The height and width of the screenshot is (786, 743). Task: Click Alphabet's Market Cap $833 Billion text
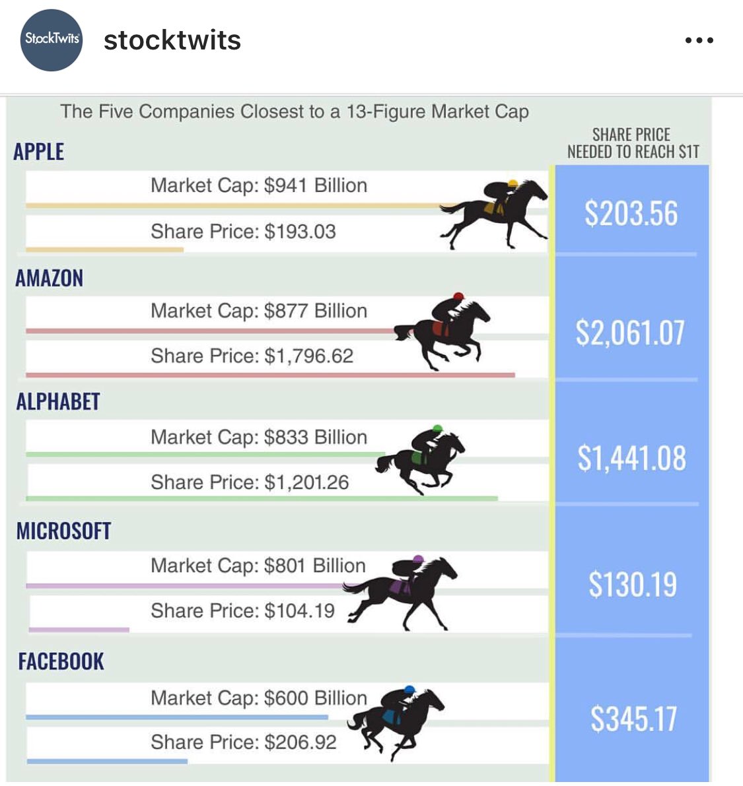259,437
